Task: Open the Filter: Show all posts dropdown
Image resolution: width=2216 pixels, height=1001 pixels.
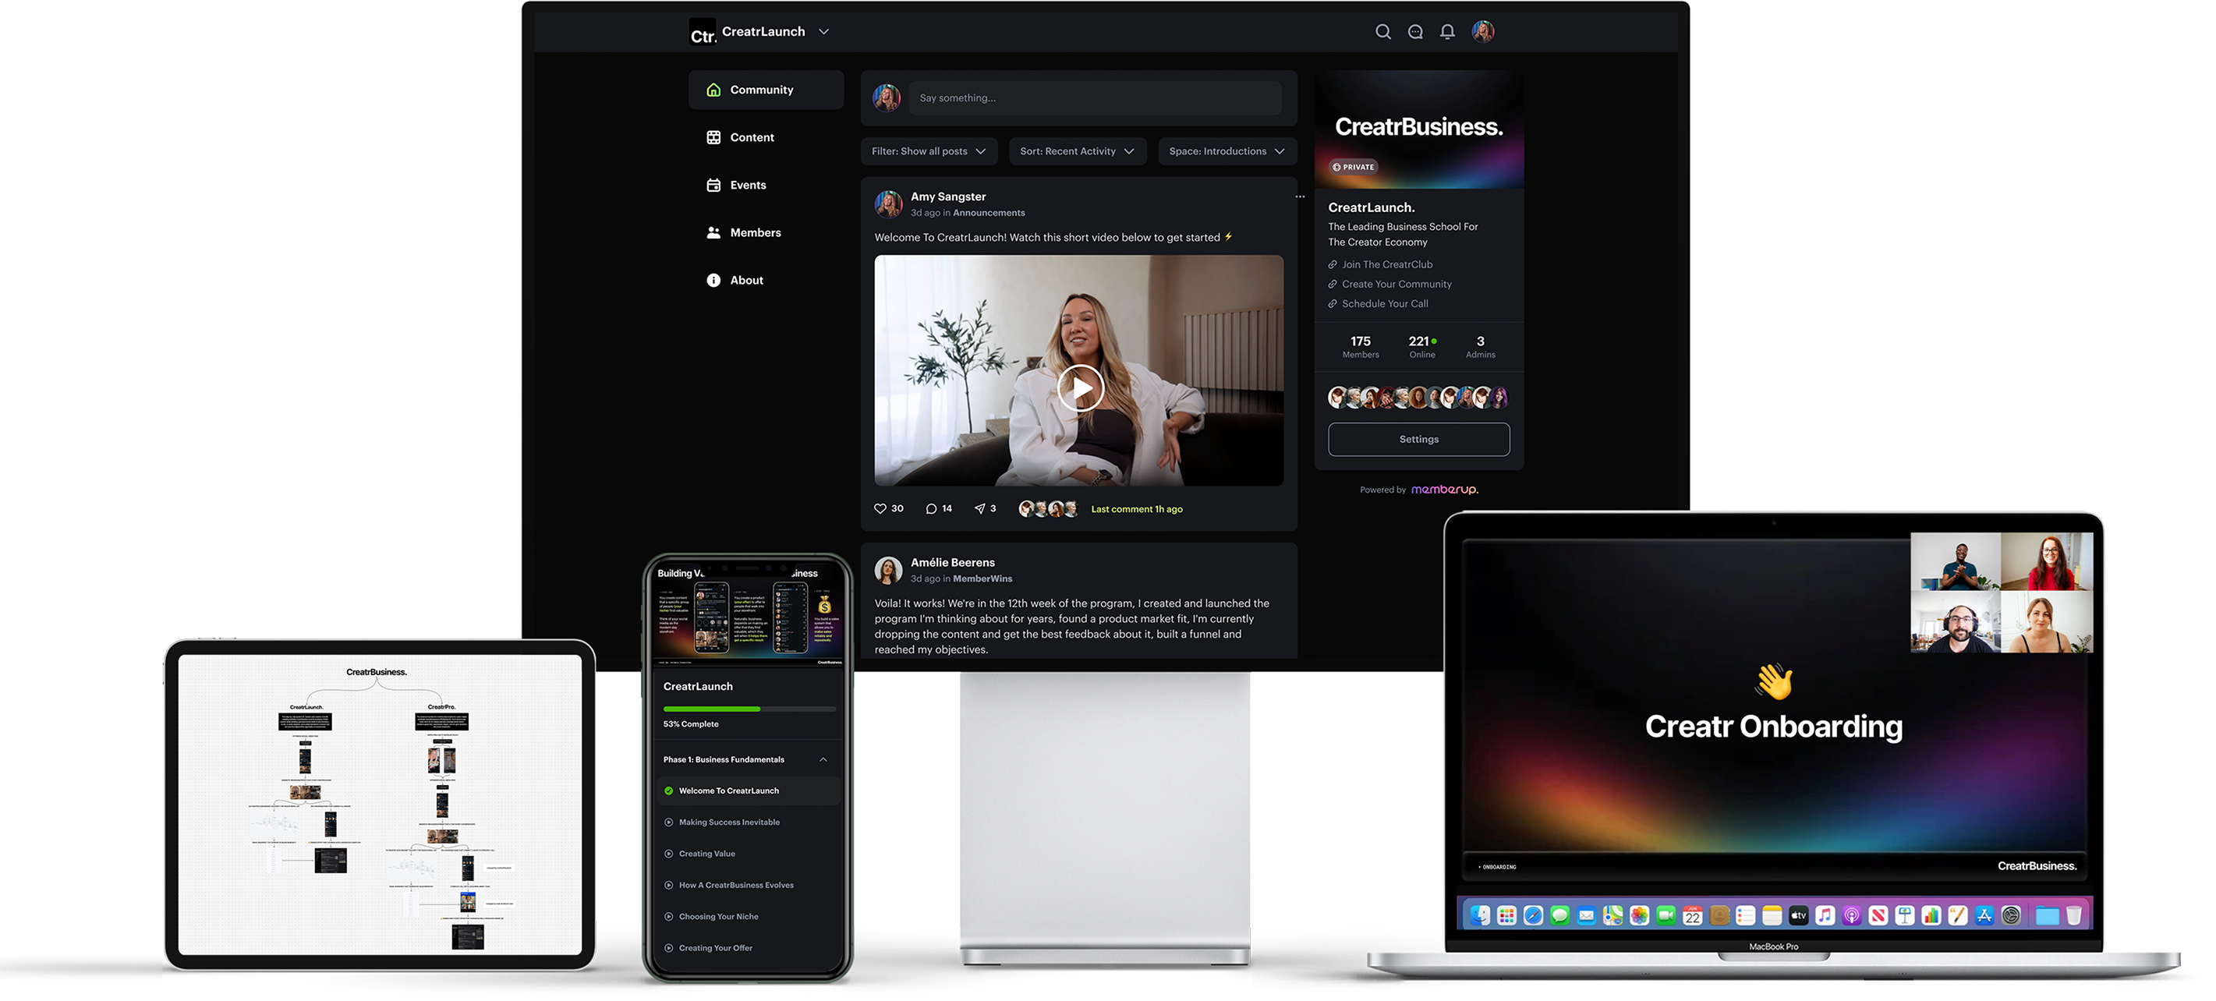Action: pyautogui.click(x=928, y=151)
